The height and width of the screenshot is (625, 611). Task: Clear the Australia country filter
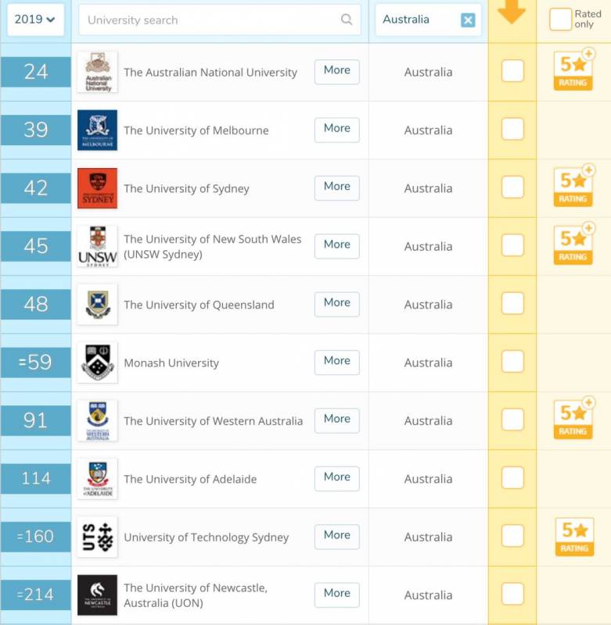click(x=468, y=20)
